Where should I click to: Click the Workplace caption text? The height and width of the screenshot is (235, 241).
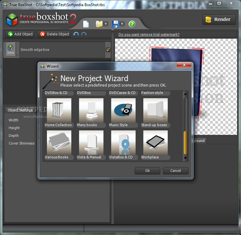(150, 157)
